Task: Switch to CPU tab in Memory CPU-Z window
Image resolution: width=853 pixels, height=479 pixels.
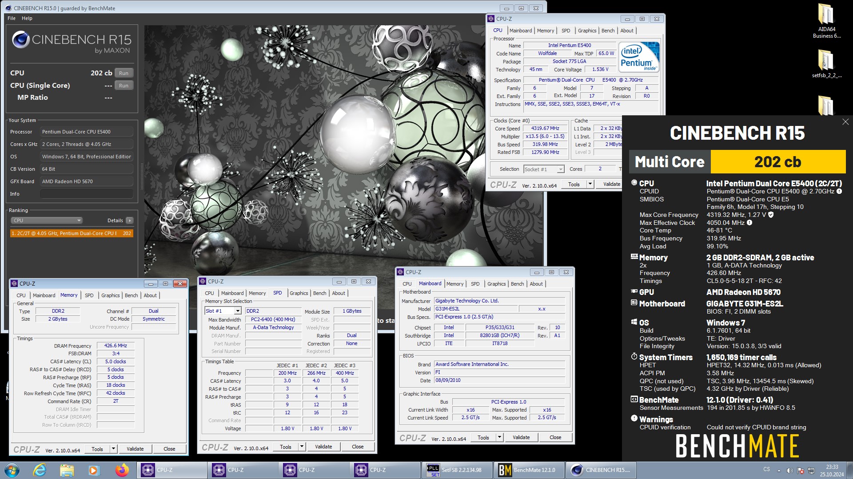Action: tap(21, 295)
